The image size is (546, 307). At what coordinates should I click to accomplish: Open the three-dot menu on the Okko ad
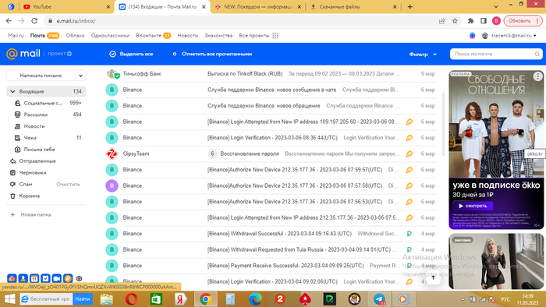[537, 76]
